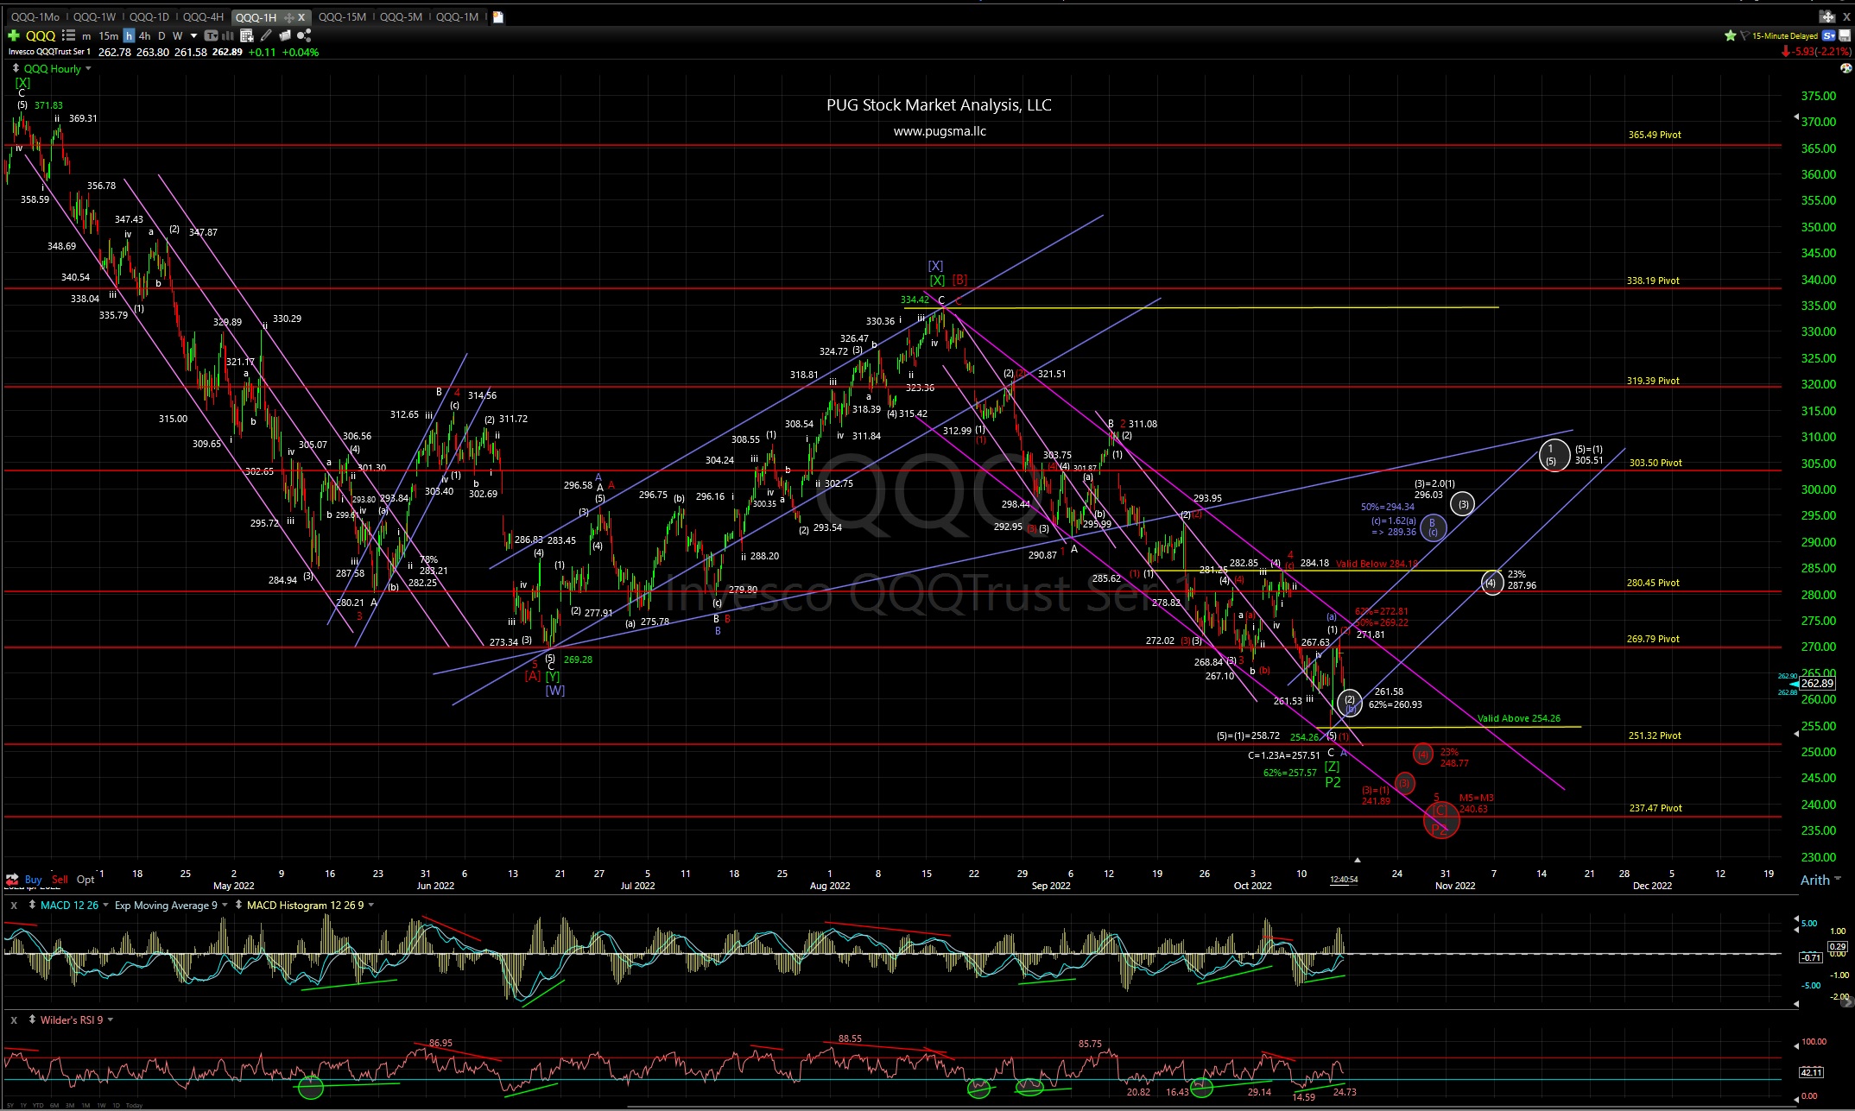
Task: Open the interval dropdown arrow after W
Action: [193, 35]
